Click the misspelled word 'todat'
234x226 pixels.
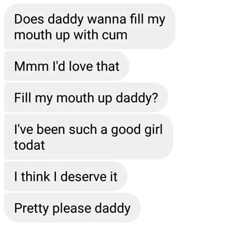pyautogui.click(x=30, y=145)
